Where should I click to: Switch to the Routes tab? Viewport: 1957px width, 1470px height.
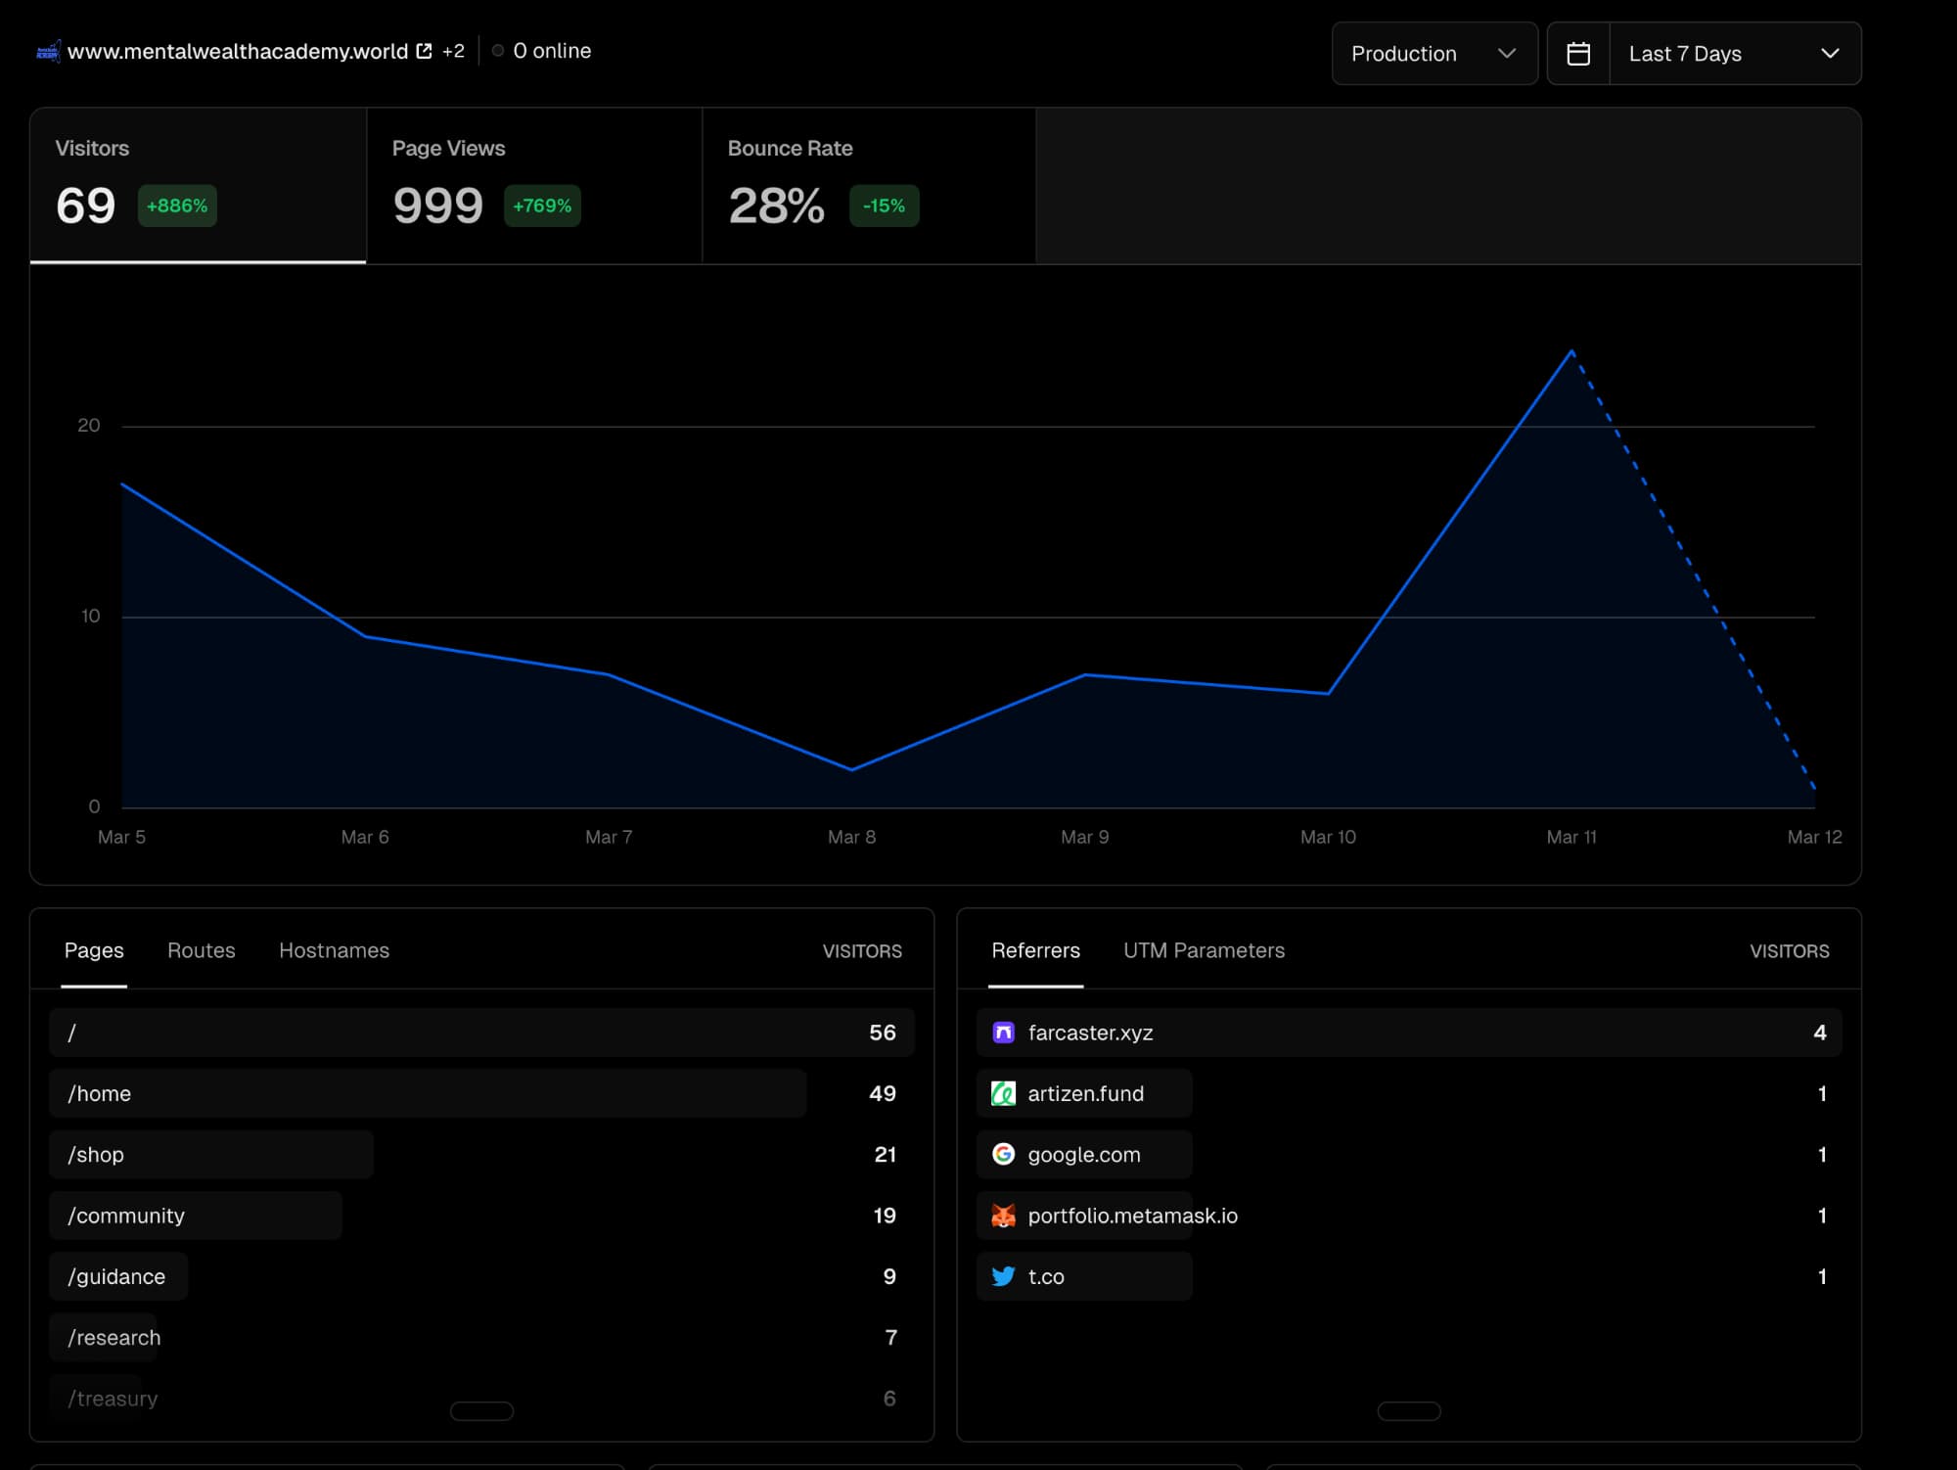201,950
